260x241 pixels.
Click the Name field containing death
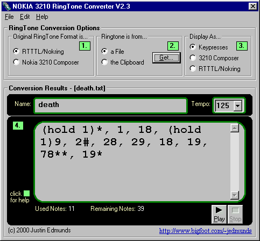point(110,105)
